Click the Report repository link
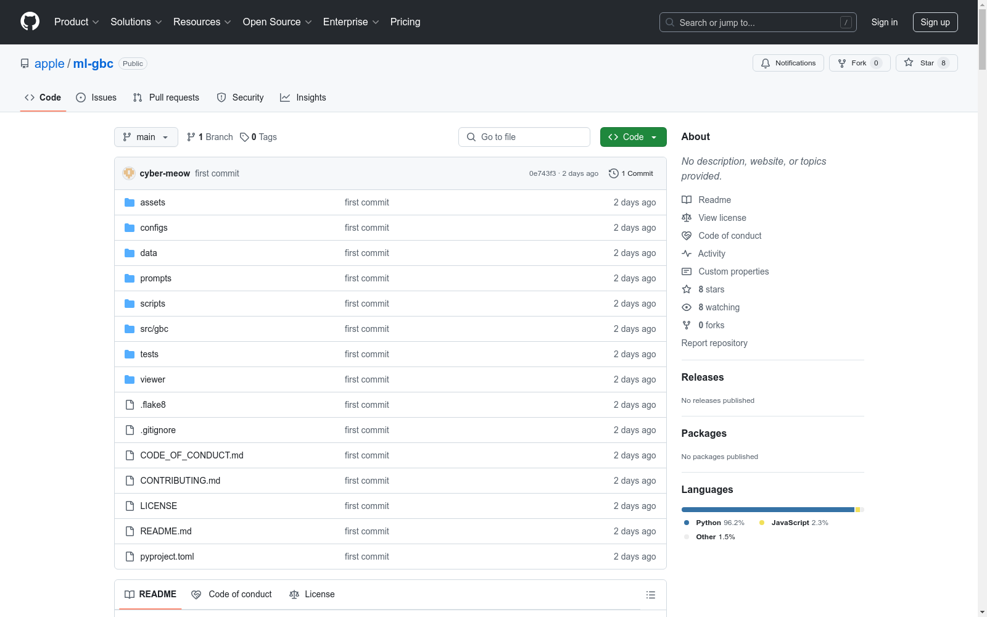The image size is (987, 617). click(x=714, y=343)
